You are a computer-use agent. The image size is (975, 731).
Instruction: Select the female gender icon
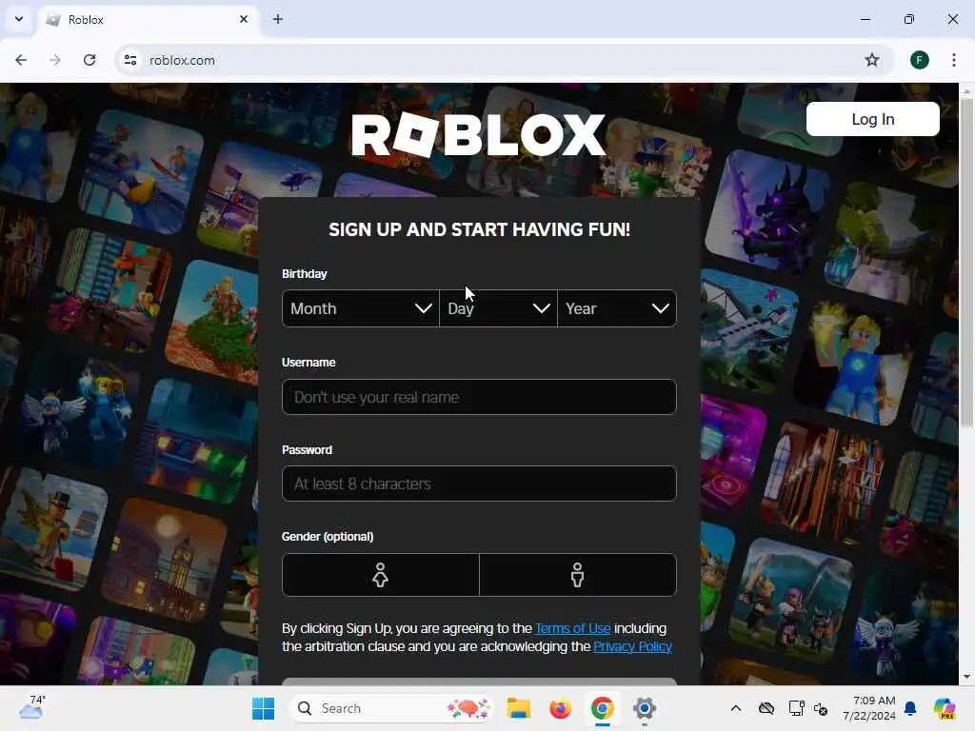click(381, 575)
